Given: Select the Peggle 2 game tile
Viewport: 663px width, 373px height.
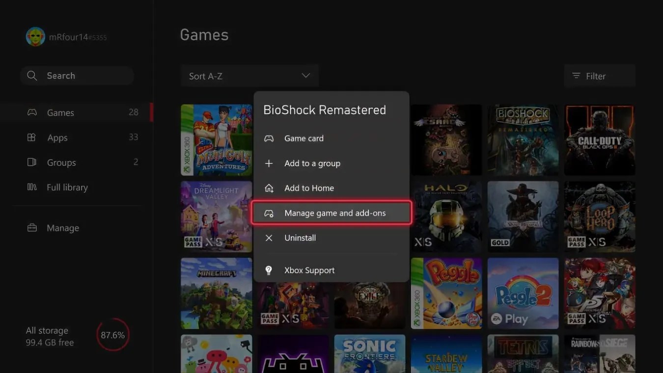Looking at the screenshot, I should tap(523, 293).
